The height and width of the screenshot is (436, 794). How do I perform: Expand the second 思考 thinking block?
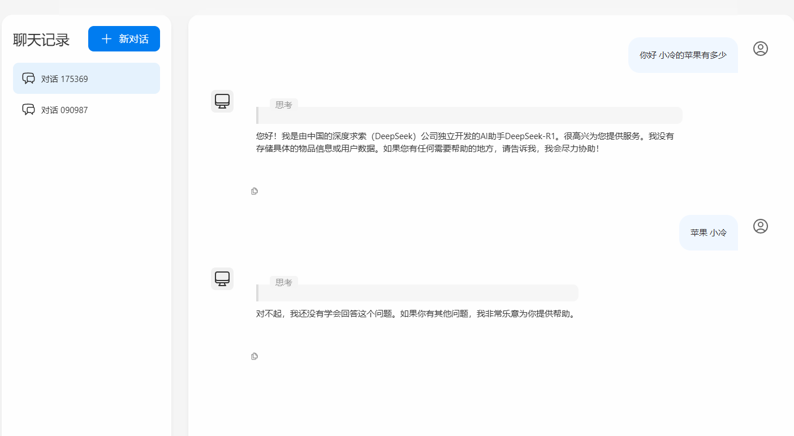pyautogui.click(x=417, y=292)
